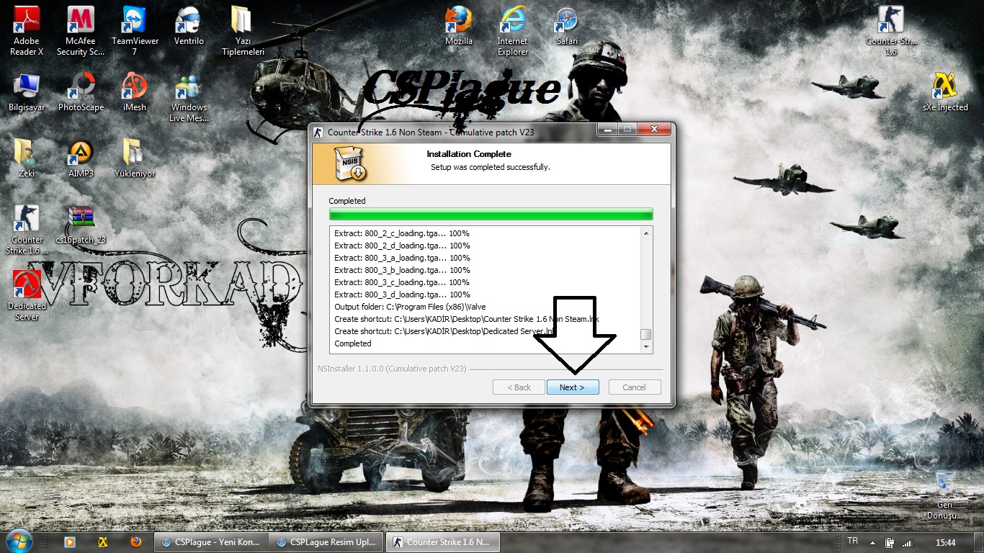The width and height of the screenshot is (984, 553).
Task: Open the cs16patch_23 WinRAR archive
Action: (x=81, y=220)
